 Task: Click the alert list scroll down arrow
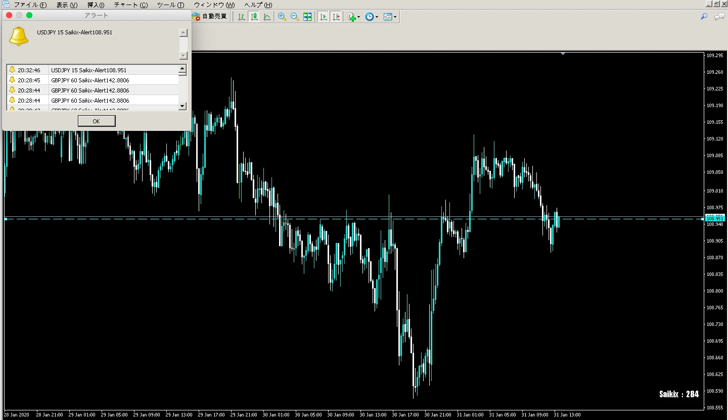(183, 106)
